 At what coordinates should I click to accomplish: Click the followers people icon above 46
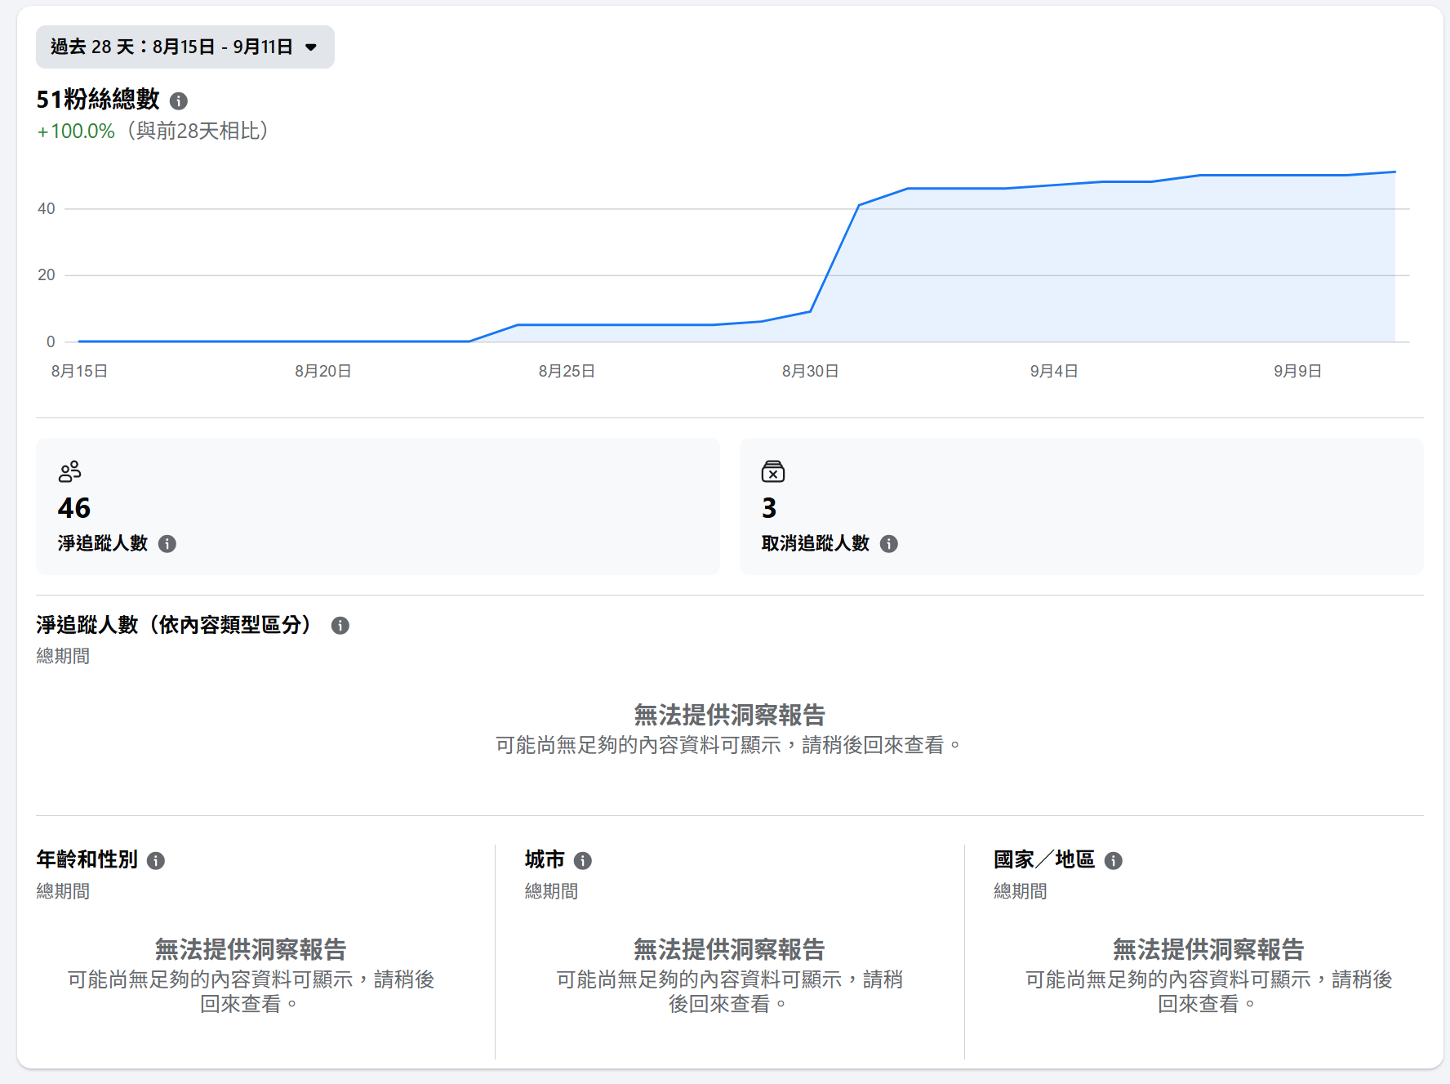[x=70, y=471]
